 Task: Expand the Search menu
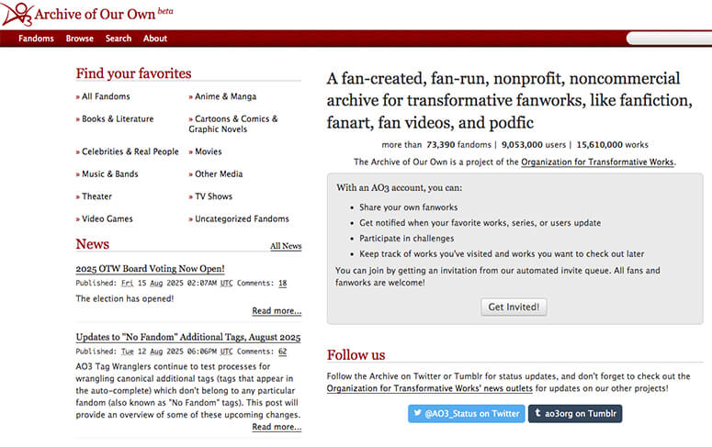pos(119,39)
